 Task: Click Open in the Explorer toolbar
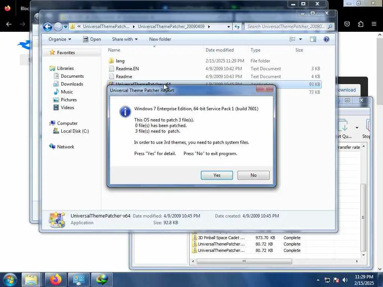(x=92, y=39)
